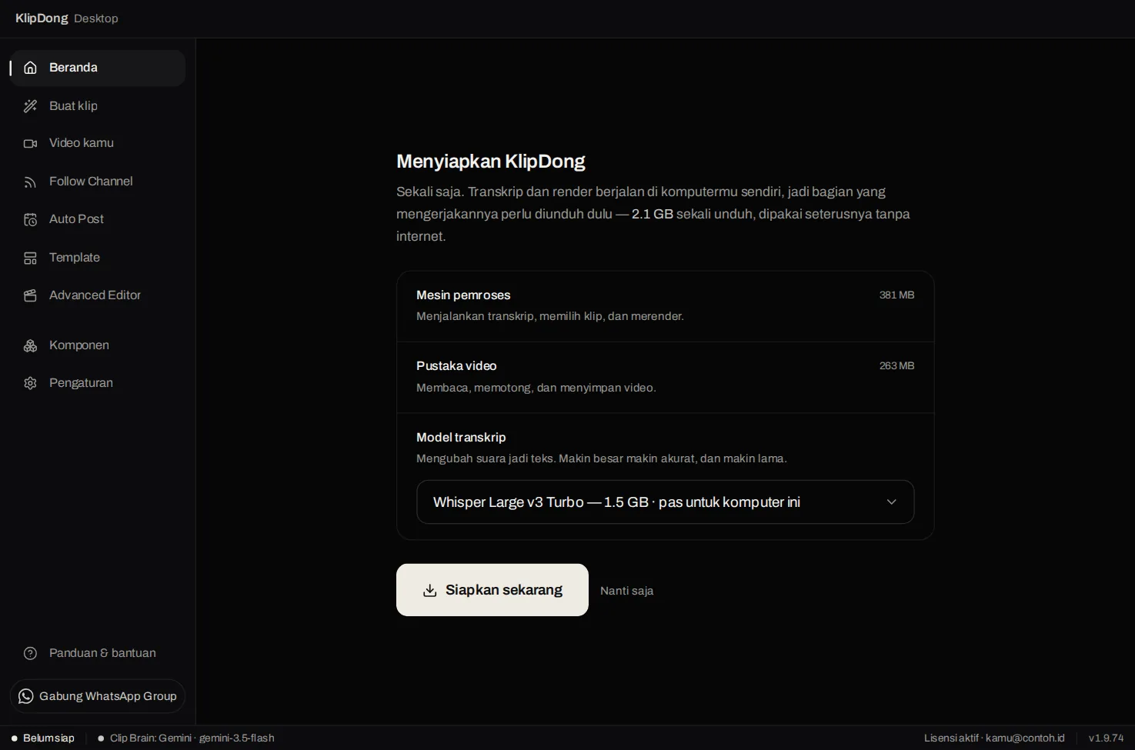Click the layout icon beside Template

(30, 258)
